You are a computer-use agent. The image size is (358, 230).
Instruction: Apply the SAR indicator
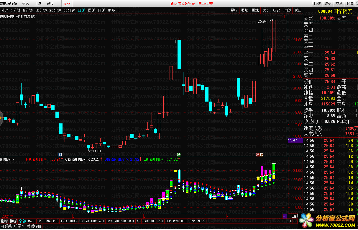[x=145, y=221]
